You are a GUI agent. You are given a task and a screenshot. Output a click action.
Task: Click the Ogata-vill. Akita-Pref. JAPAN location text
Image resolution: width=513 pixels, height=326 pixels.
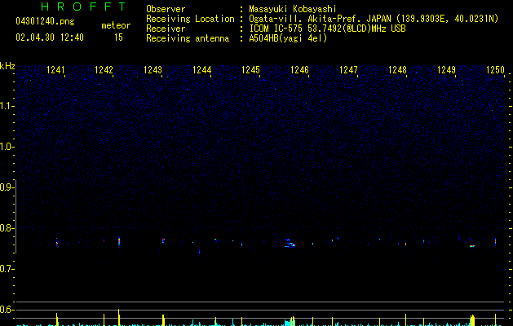pos(374,19)
